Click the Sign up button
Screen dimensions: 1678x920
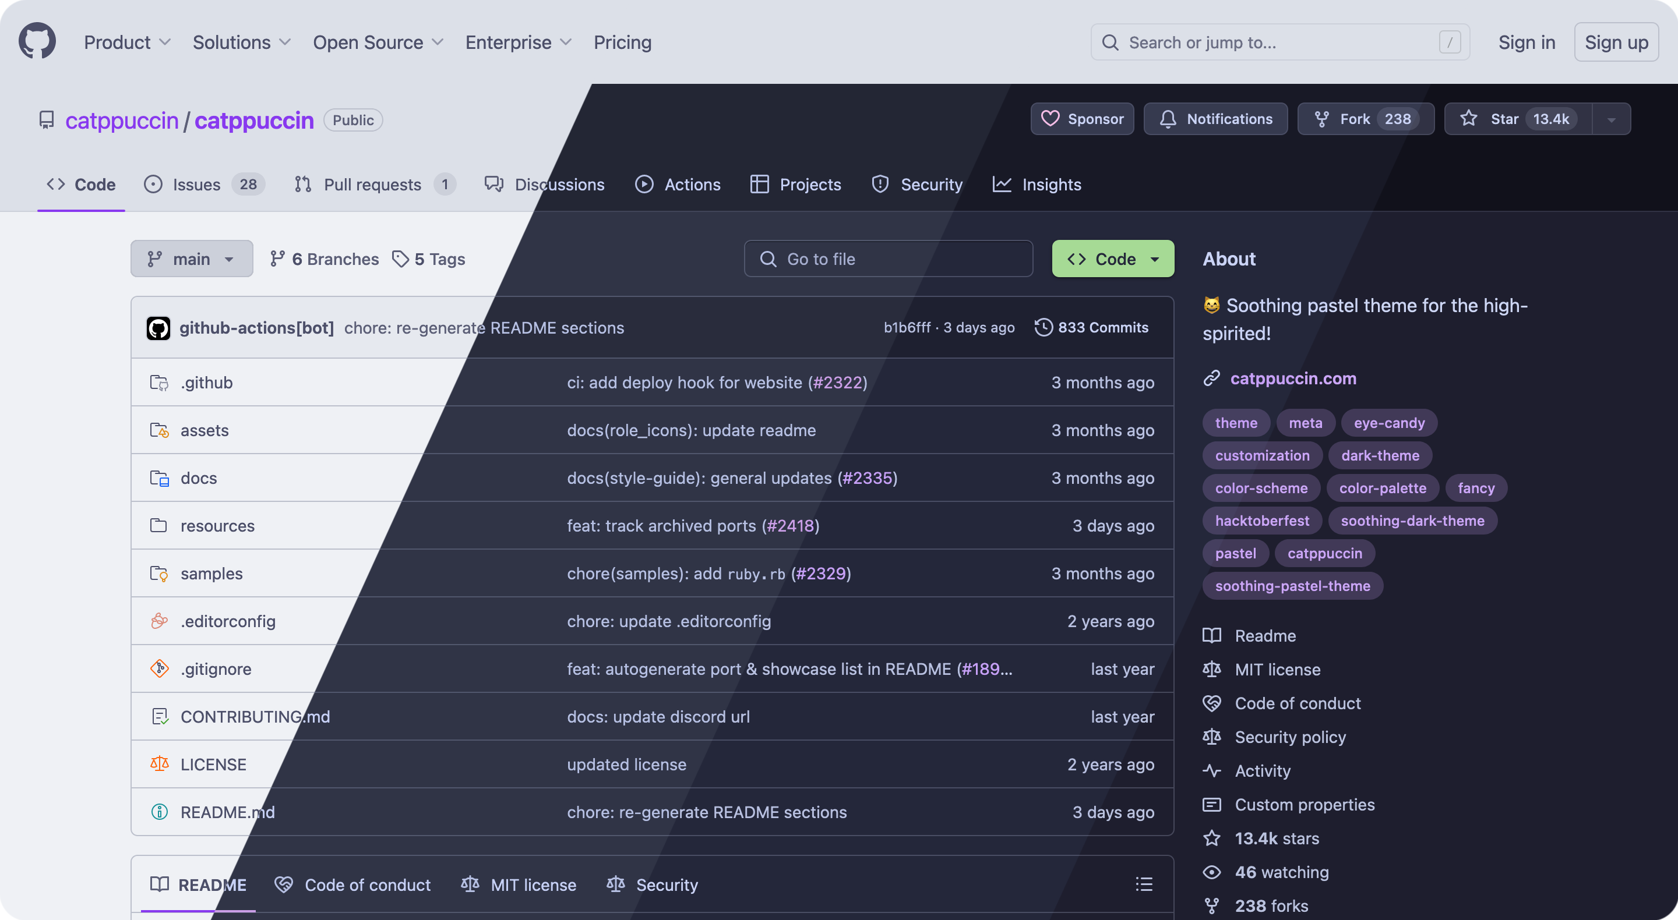tap(1616, 43)
